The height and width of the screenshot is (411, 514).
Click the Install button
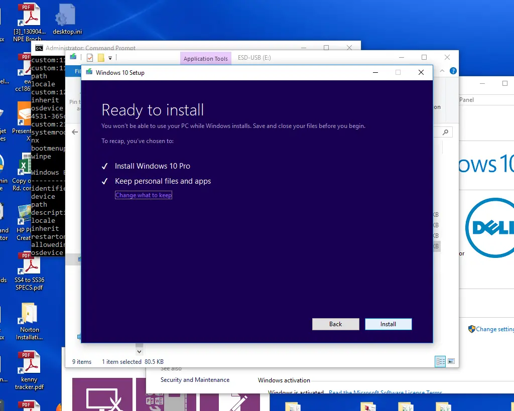click(388, 324)
